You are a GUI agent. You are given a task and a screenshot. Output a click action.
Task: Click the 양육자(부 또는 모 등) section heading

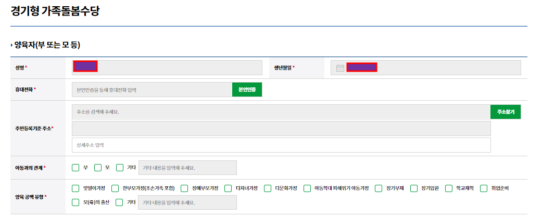tap(47, 45)
